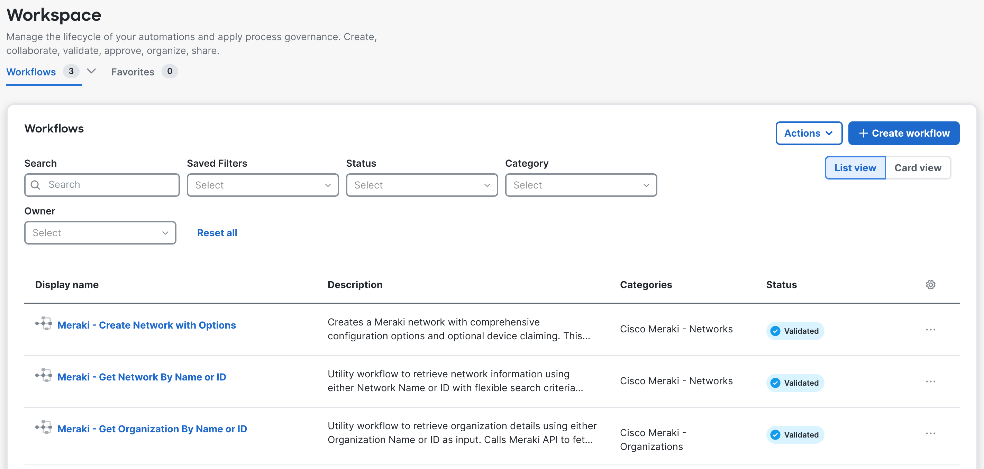Open the Category filter dropdown
Image resolution: width=984 pixels, height=469 pixels.
(x=581, y=185)
